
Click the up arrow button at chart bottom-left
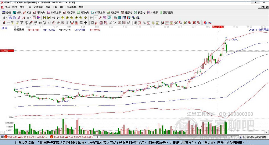tap(2, 132)
